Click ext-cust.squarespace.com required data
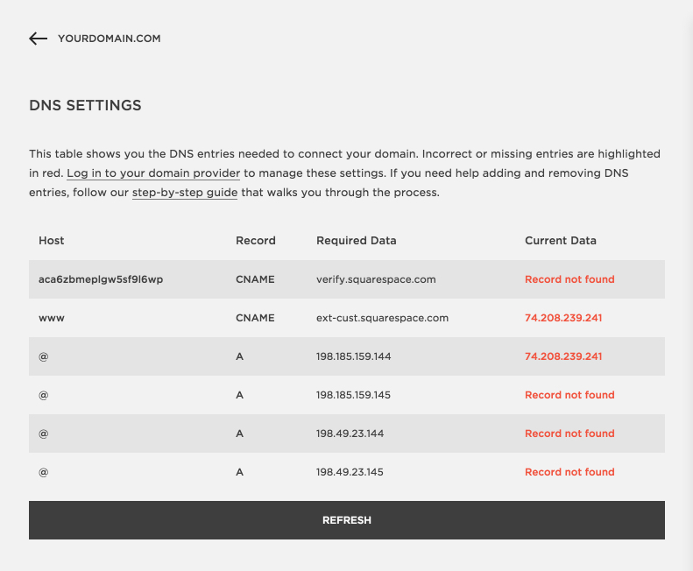Viewport: 693px width, 571px height. (383, 318)
